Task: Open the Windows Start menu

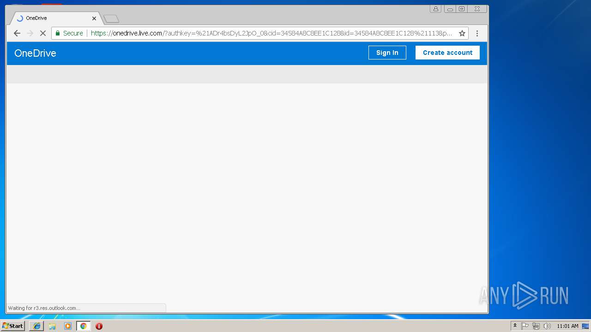Action: (x=12, y=326)
